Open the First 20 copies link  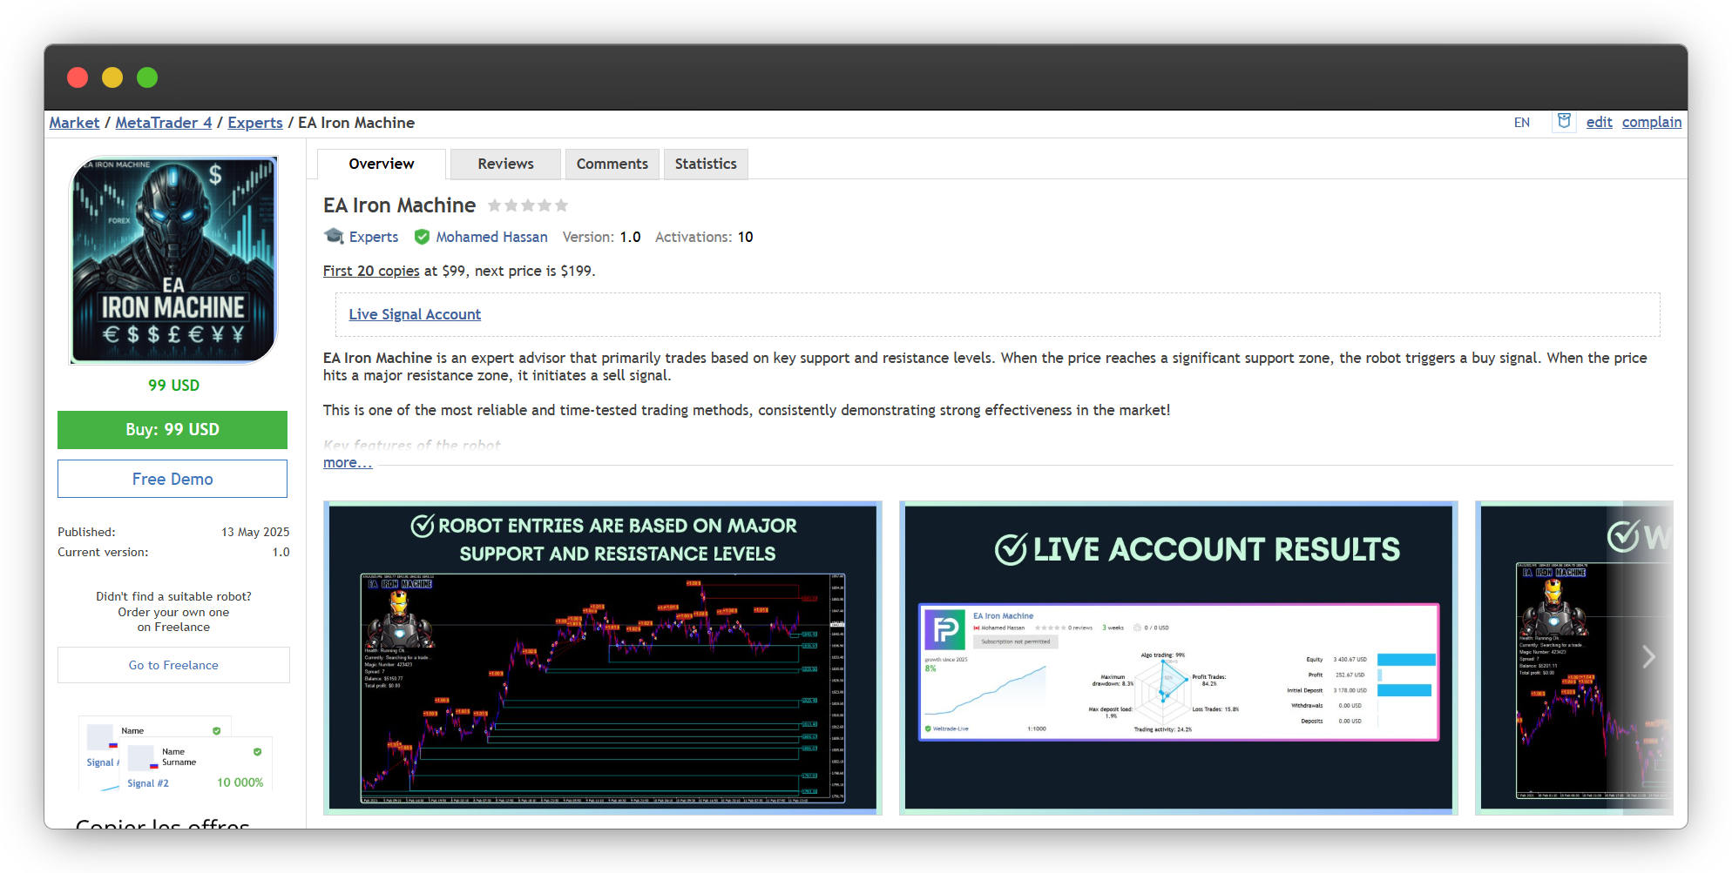371,271
